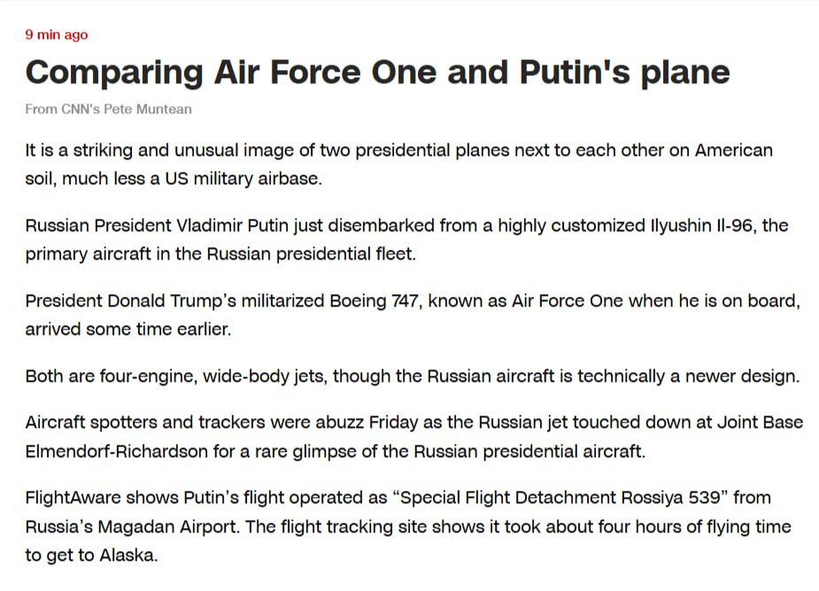
Task: Click "Elmendorf-Richardson" in the article body
Action: click(117, 451)
